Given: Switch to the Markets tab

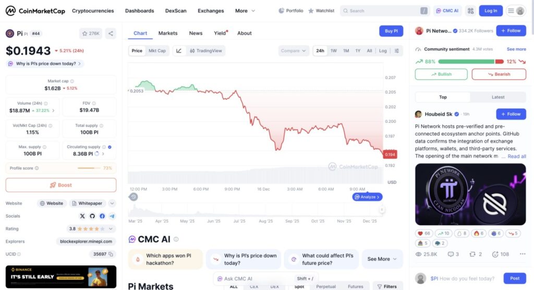Looking at the screenshot, I should click(x=168, y=33).
